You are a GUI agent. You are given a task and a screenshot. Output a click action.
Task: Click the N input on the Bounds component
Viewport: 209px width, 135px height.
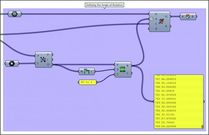click(x=81, y=71)
